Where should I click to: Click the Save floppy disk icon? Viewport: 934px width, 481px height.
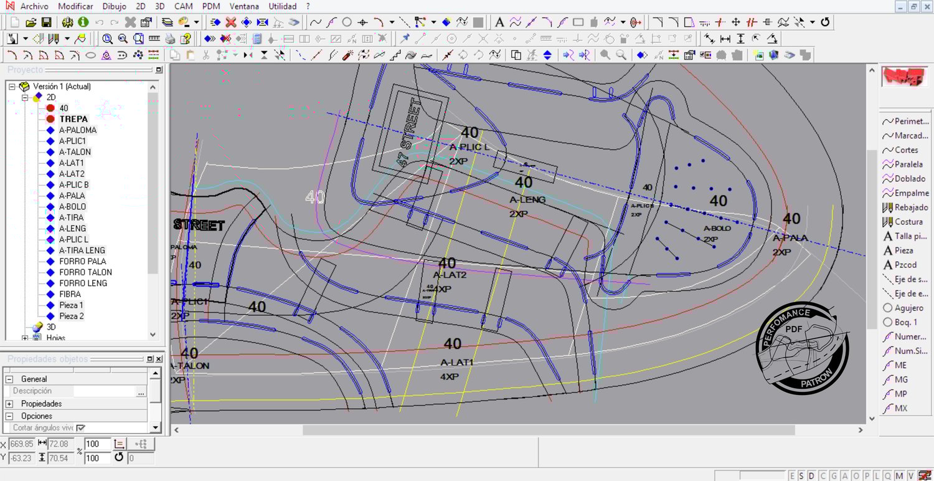point(46,22)
